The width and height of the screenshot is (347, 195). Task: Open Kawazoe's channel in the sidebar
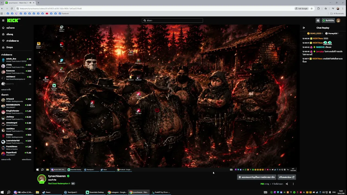point(16,72)
